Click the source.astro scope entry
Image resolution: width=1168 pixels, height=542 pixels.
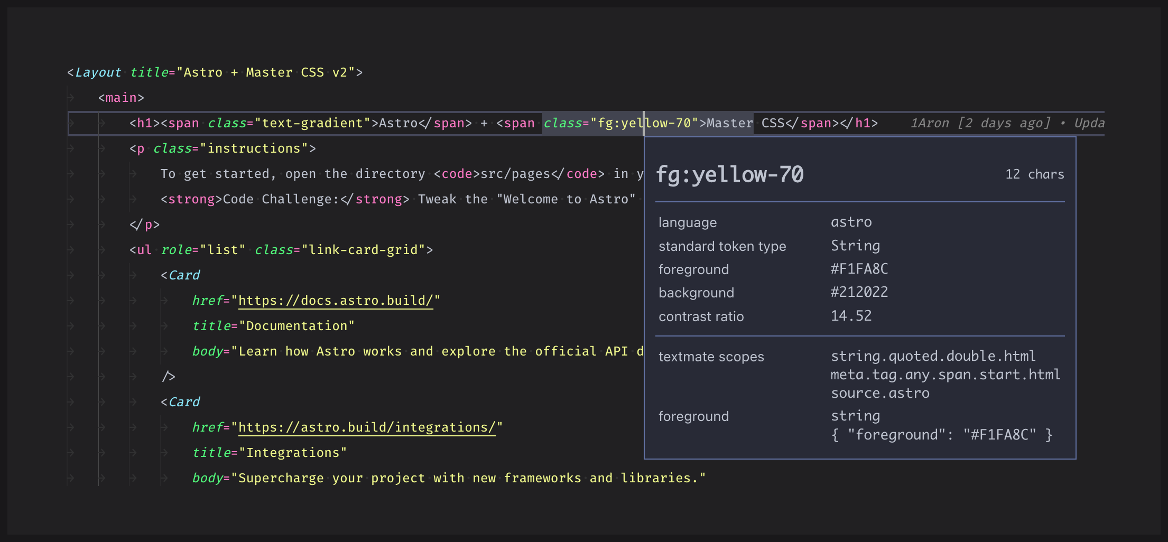[880, 393]
